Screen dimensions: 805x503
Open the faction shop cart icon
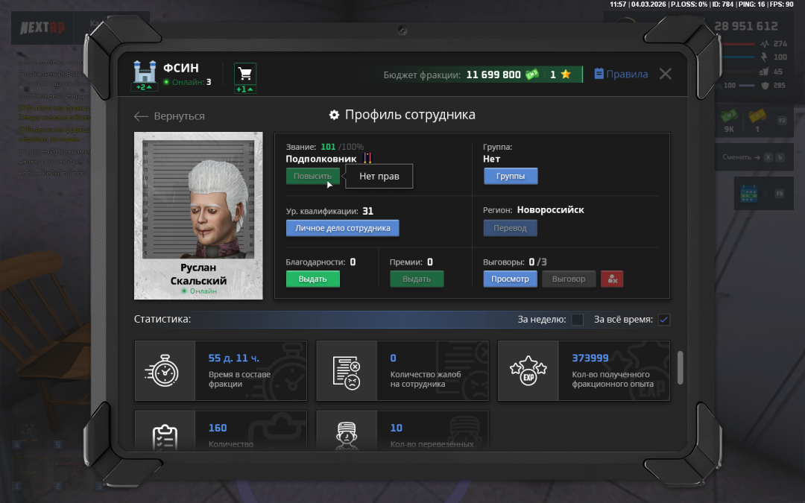tap(244, 74)
